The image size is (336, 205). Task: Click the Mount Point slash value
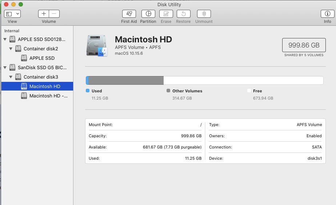tap(201, 125)
